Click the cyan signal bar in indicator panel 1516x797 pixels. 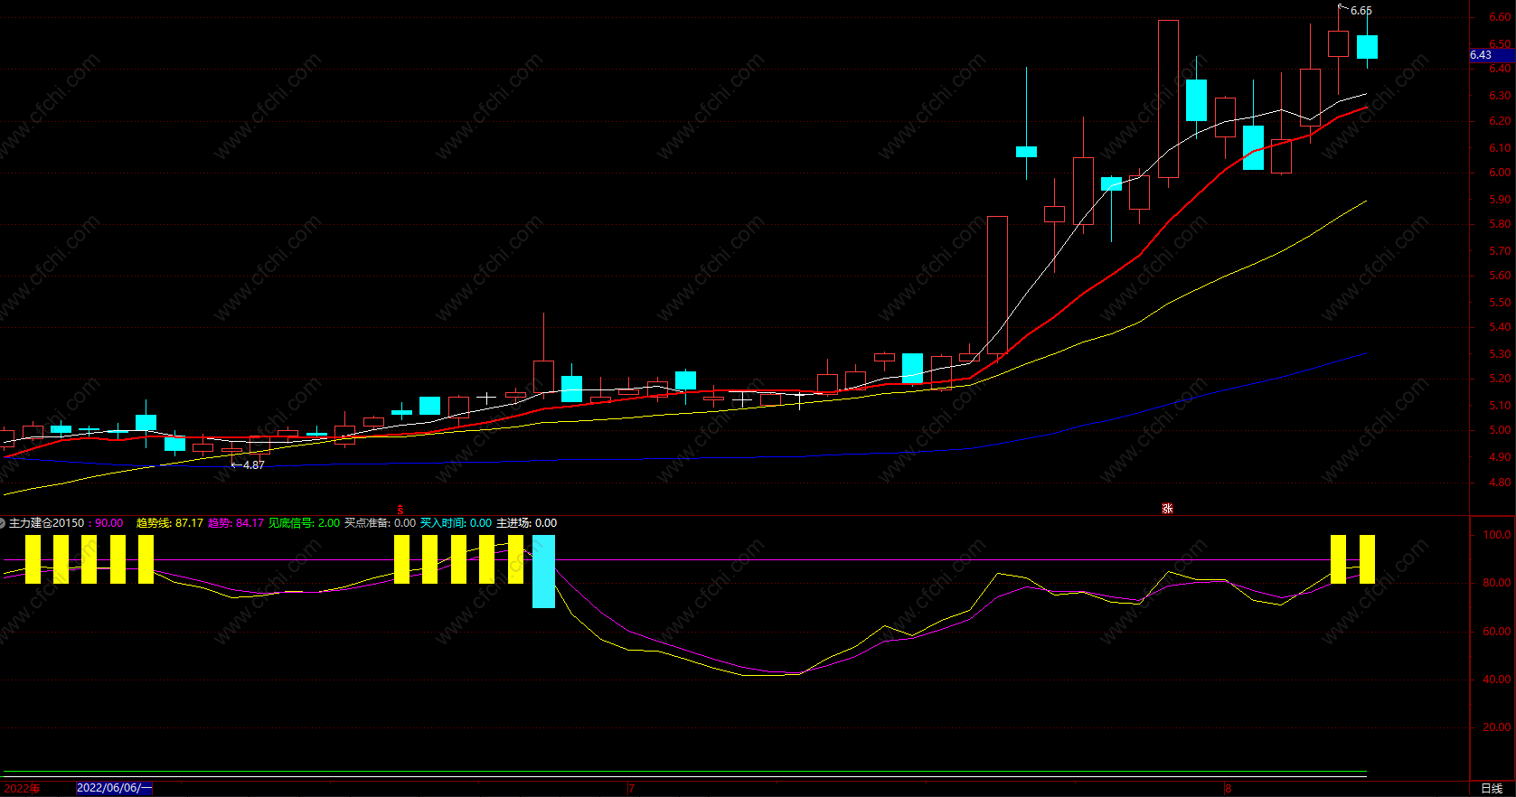[x=543, y=571]
